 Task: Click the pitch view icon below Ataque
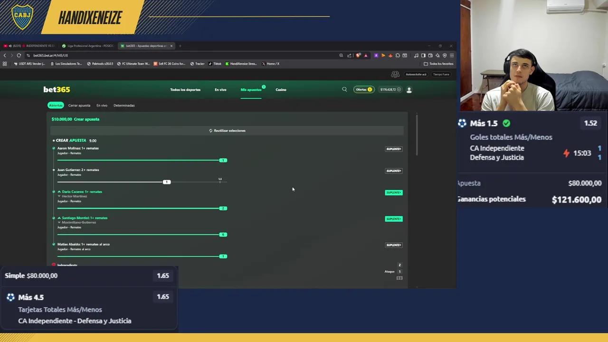click(x=399, y=278)
